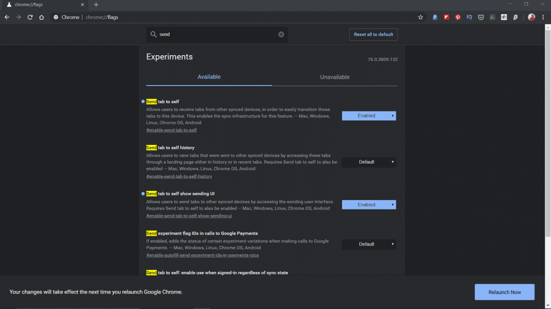The height and width of the screenshot is (309, 551).
Task: Open a new tab with the plus button
Action: point(96,5)
